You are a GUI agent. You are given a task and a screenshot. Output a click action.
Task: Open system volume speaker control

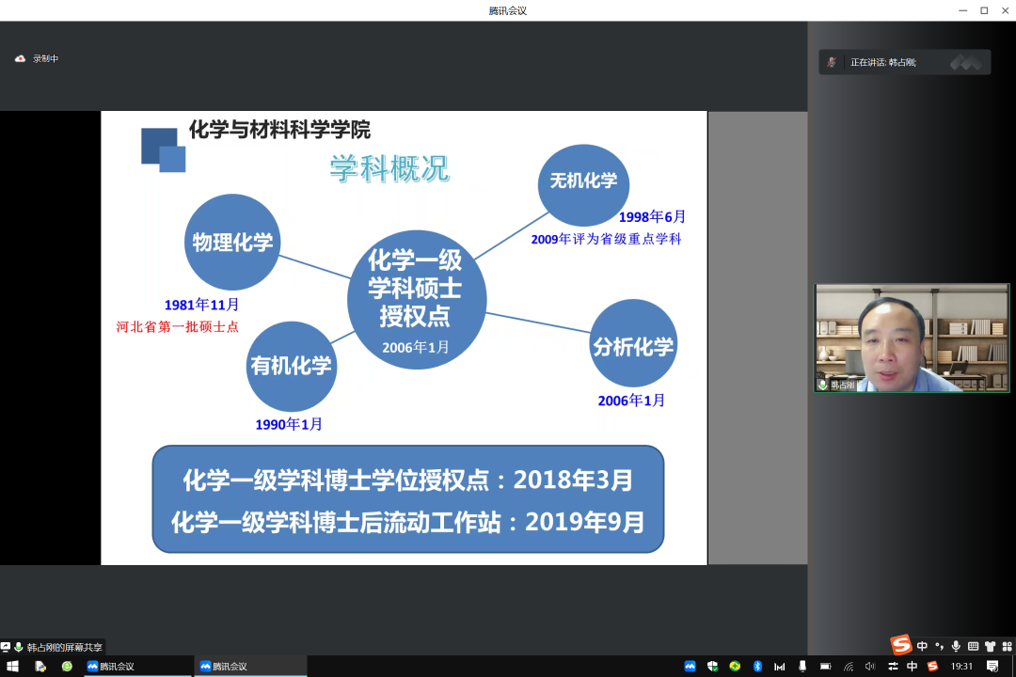point(870,667)
